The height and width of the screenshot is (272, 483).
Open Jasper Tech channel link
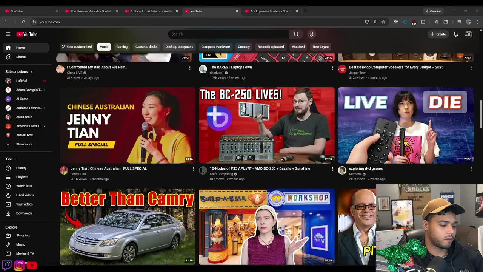[357, 73]
